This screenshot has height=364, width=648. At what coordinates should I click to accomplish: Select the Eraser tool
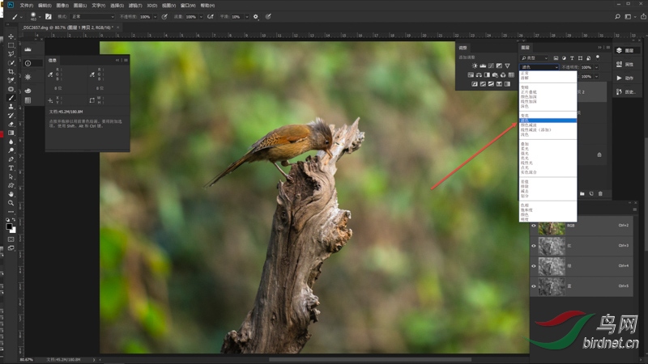11,124
